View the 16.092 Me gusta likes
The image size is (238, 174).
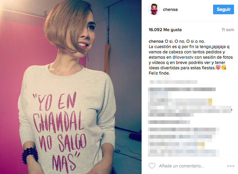coord(165,29)
